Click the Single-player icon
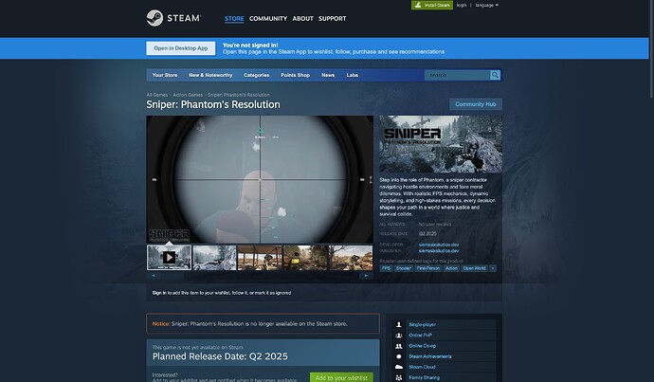 (399, 324)
